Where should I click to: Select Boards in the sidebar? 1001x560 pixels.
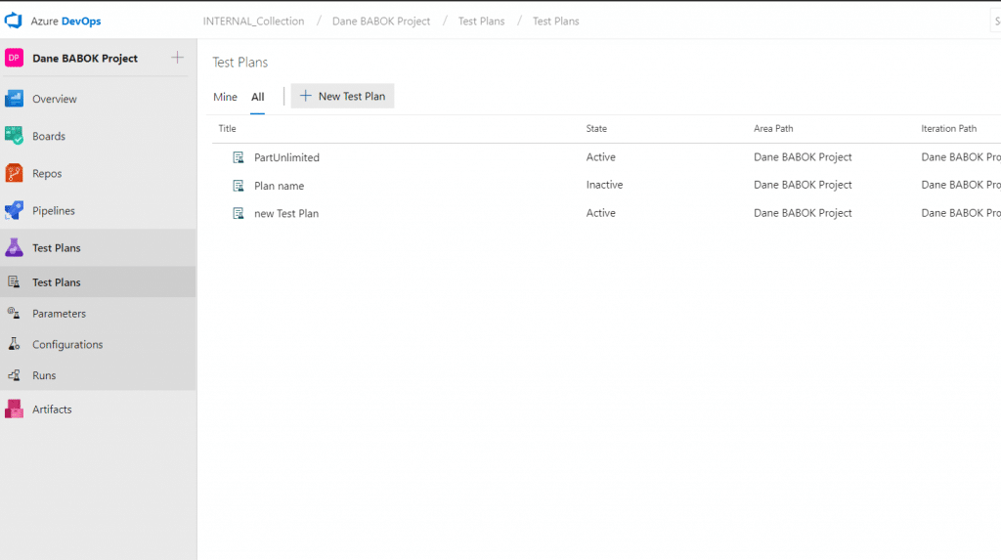(x=49, y=136)
